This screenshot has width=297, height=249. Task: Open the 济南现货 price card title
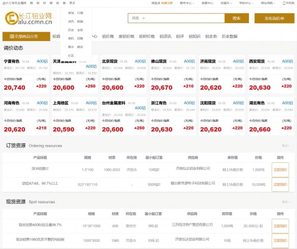click(208, 61)
